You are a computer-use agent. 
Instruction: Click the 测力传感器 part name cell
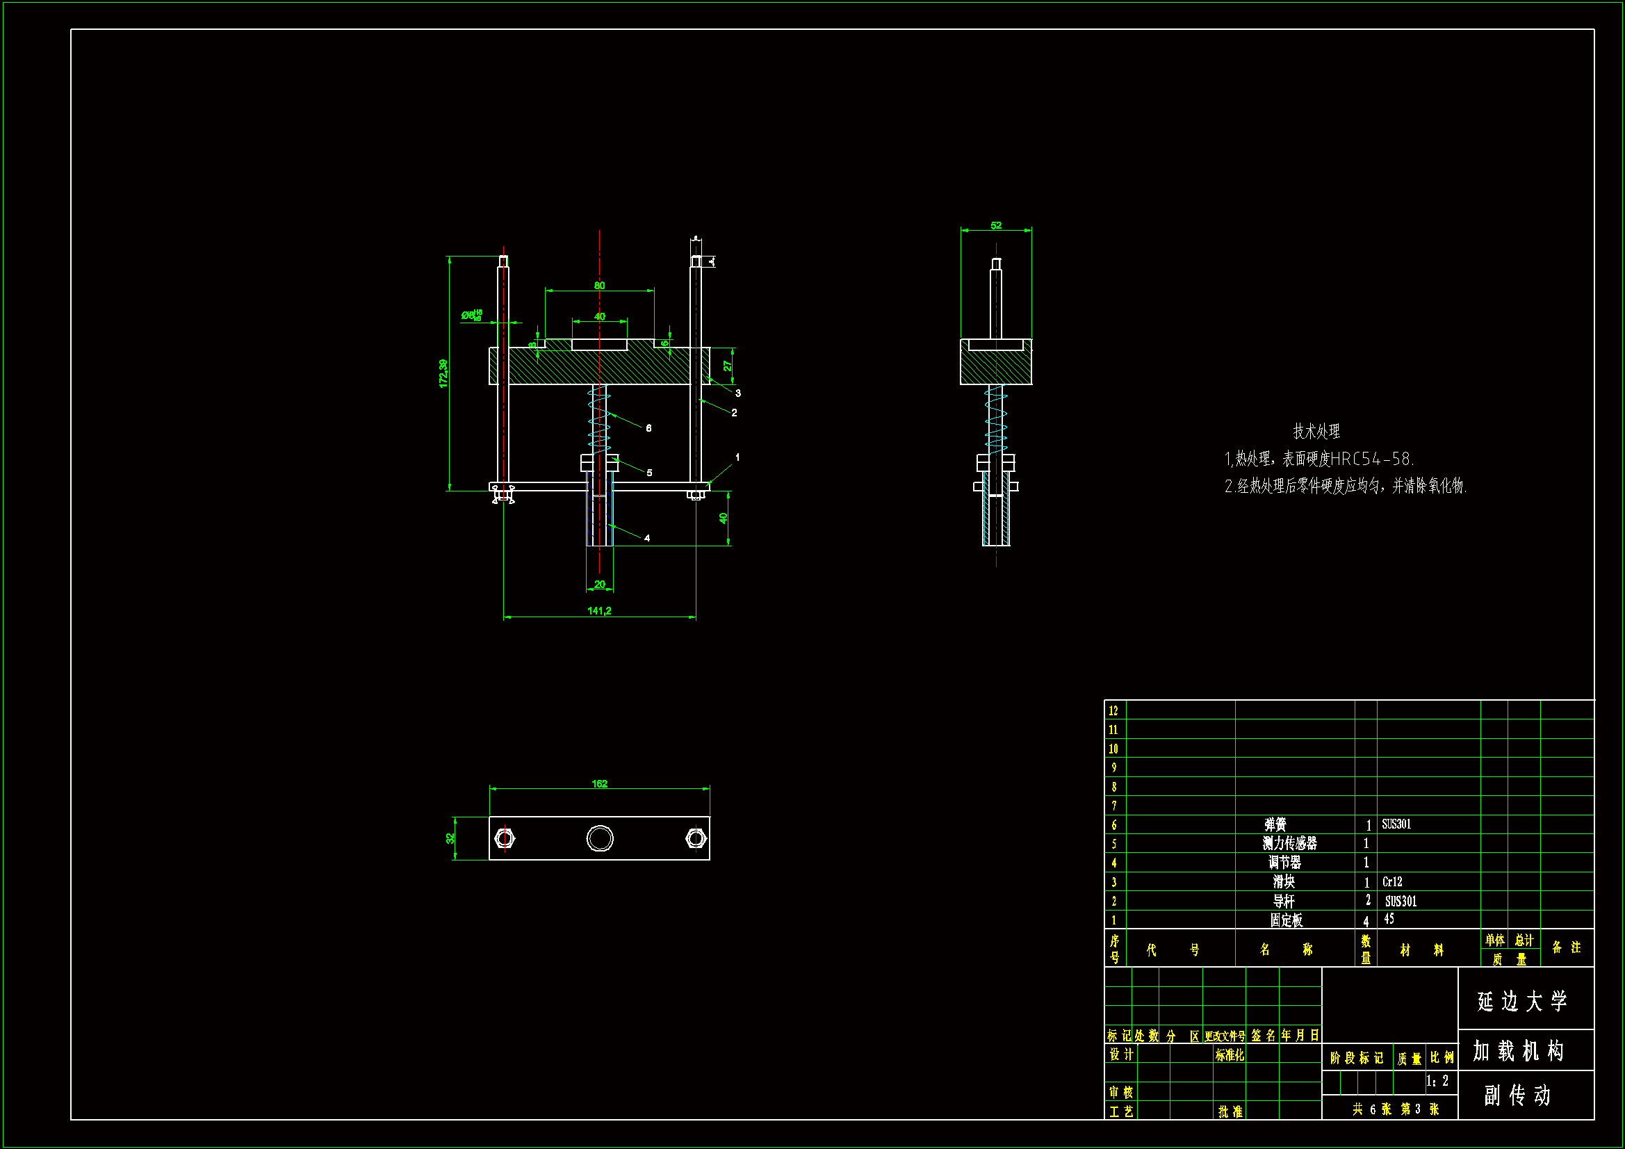(x=1289, y=843)
